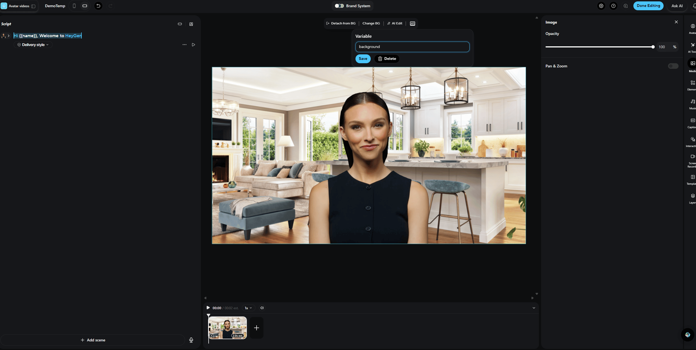Open the Avatar videos home logo

pos(4,6)
